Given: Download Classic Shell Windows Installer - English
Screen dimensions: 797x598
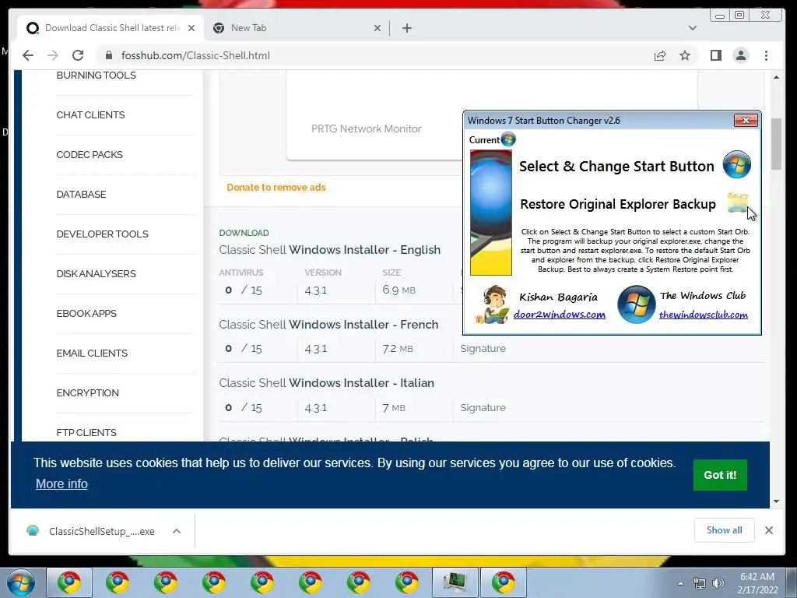Looking at the screenshot, I should pyautogui.click(x=329, y=250).
